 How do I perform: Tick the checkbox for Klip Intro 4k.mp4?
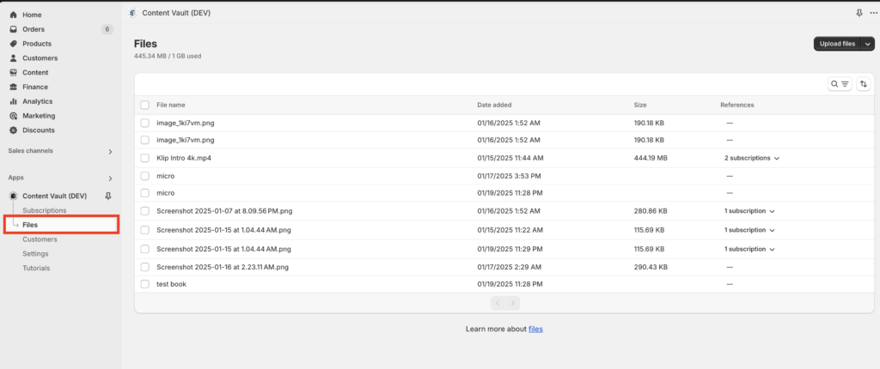click(x=144, y=158)
